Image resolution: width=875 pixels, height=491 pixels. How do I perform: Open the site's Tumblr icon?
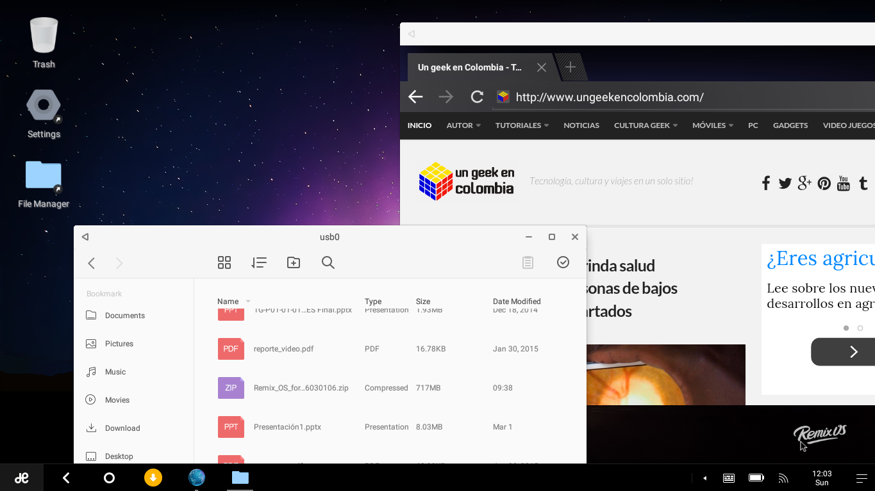click(x=863, y=184)
